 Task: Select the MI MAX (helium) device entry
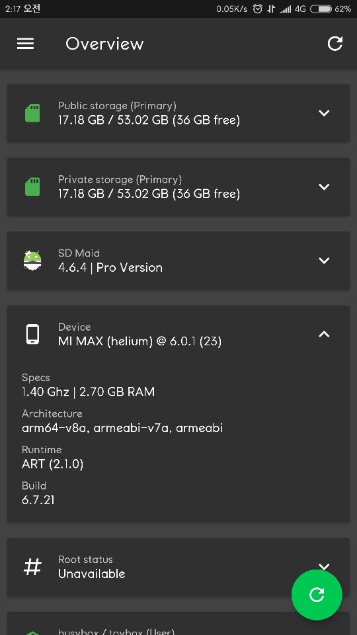click(139, 341)
